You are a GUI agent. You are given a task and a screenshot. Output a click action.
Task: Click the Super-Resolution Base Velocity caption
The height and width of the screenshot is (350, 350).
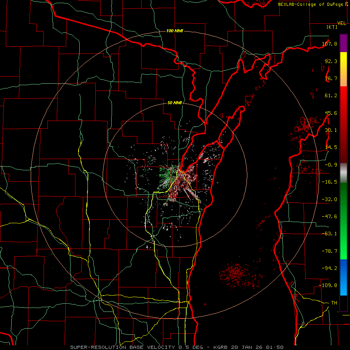(x=177, y=347)
